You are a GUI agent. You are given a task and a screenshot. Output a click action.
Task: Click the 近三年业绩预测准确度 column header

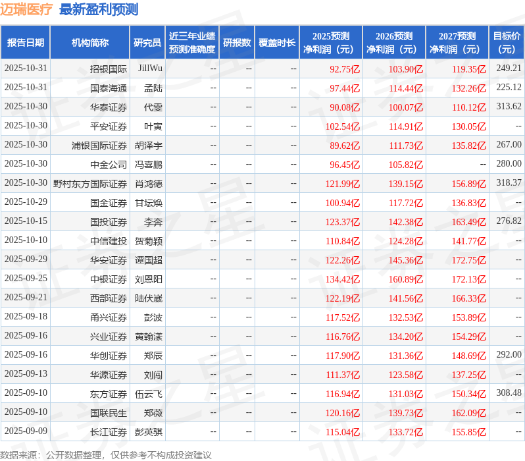click(x=192, y=42)
